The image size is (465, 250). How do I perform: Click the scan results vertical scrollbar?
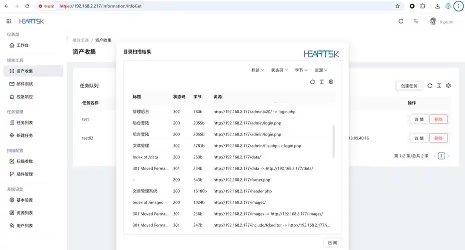[x=334, y=141]
